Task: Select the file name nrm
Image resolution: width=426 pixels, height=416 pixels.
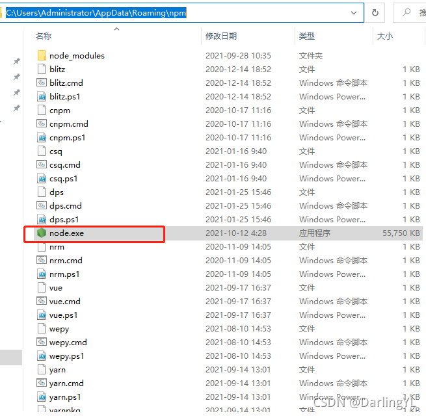Action: [57, 247]
